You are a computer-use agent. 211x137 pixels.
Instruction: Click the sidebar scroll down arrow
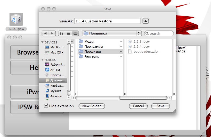(x=69, y=98)
